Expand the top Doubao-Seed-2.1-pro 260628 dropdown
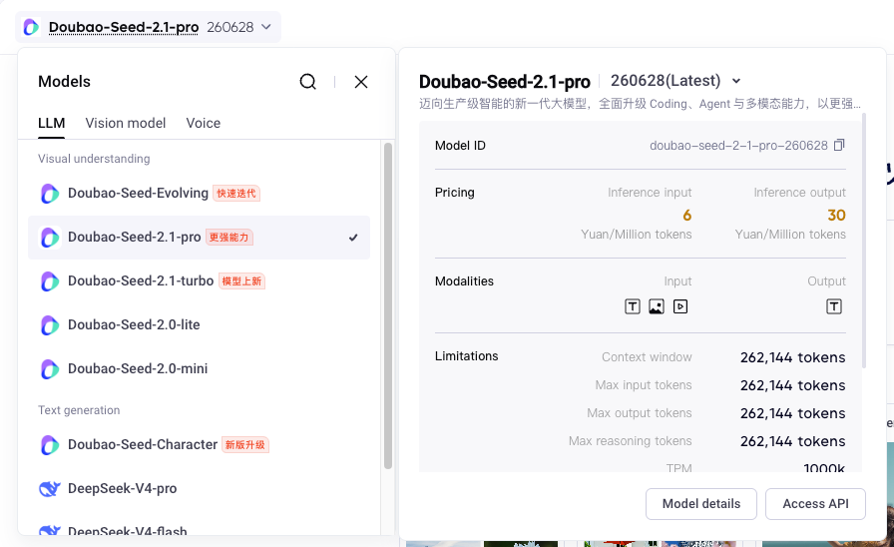Screen dimensions: 894x547 tap(149, 27)
